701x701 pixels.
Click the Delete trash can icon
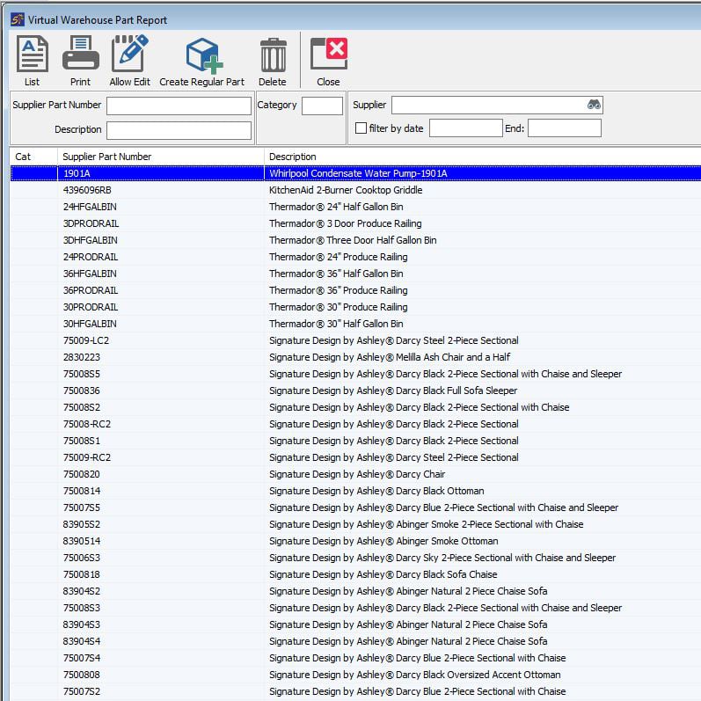coord(273,55)
